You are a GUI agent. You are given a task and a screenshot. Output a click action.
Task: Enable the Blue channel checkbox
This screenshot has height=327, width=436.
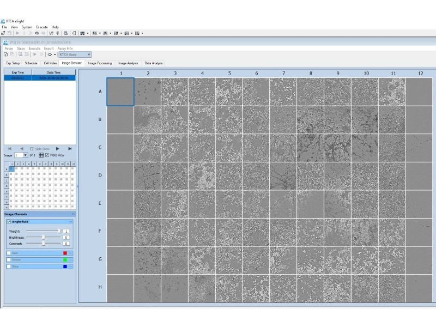tap(9, 267)
